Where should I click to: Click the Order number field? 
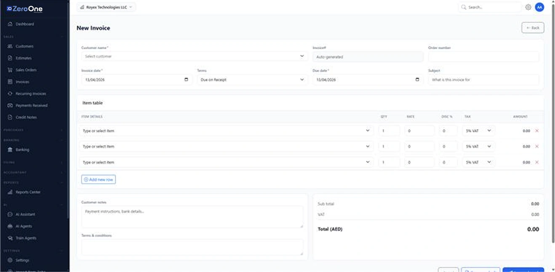(483, 57)
